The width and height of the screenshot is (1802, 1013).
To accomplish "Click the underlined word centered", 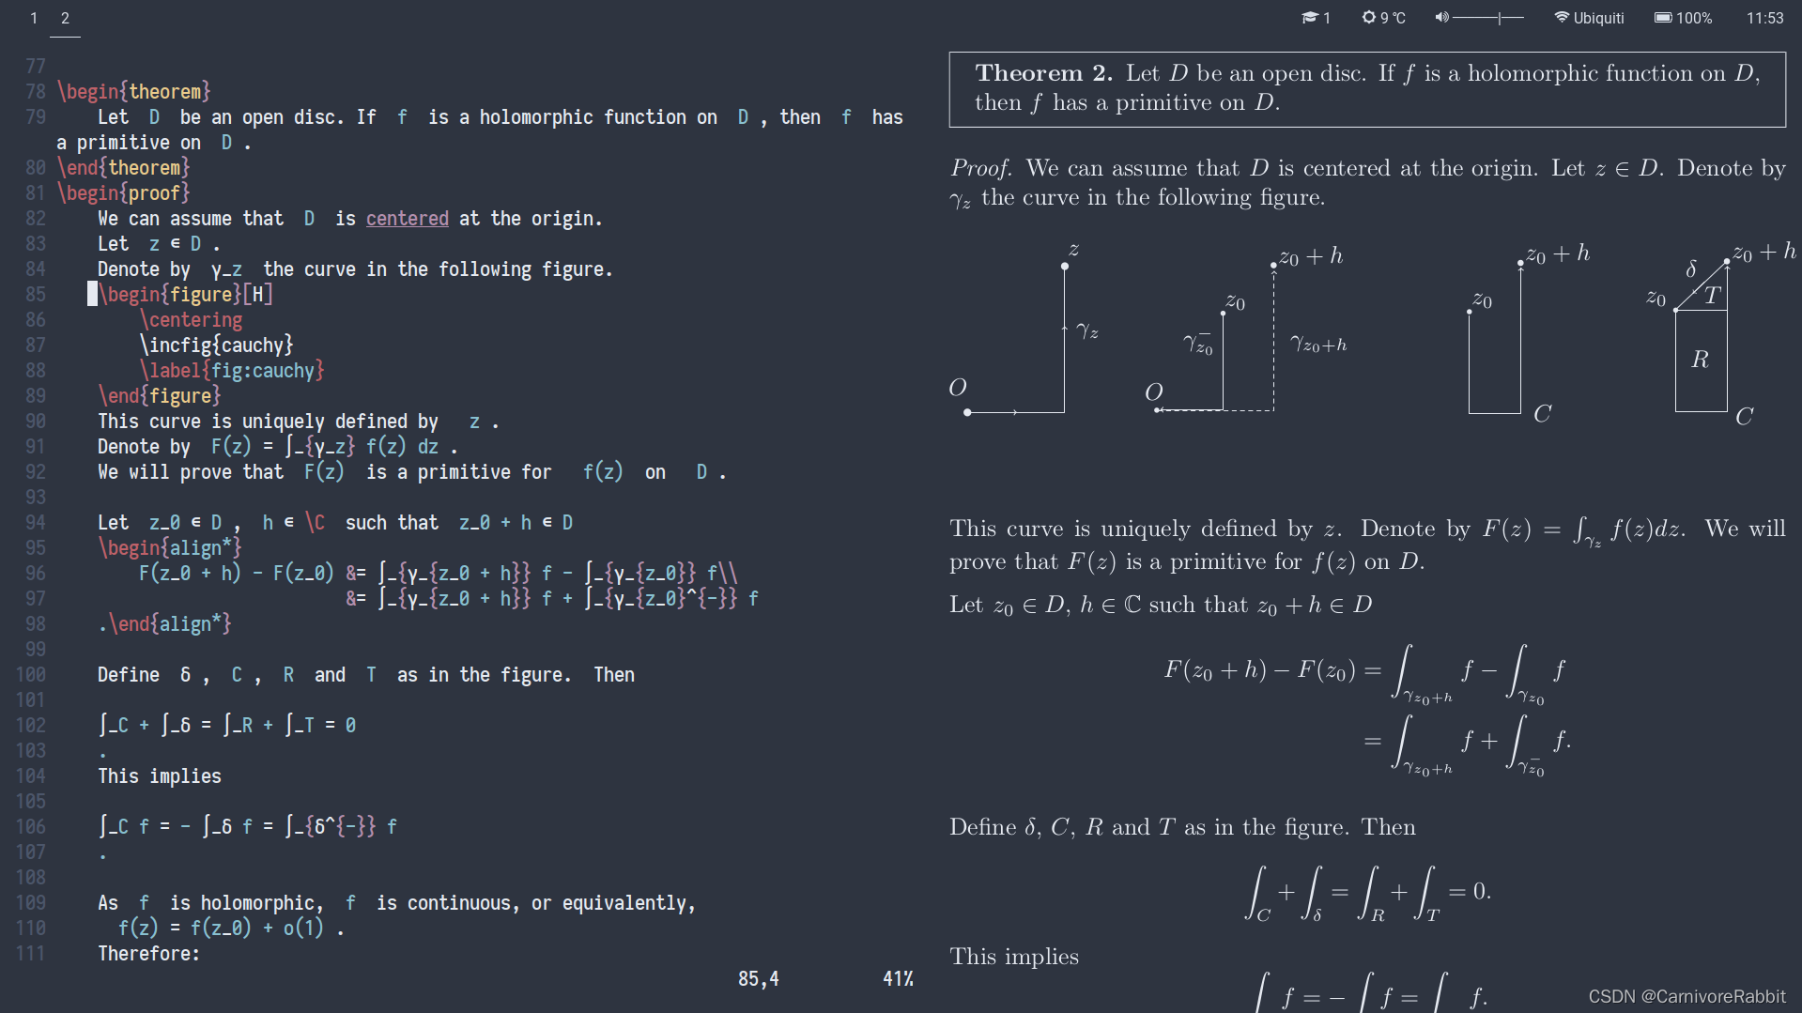I will click(x=407, y=218).
